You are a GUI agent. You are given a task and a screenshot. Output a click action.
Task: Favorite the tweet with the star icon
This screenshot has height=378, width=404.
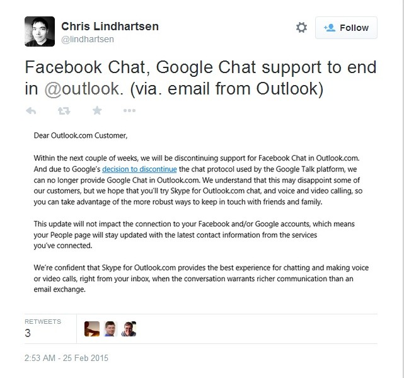[96, 110]
